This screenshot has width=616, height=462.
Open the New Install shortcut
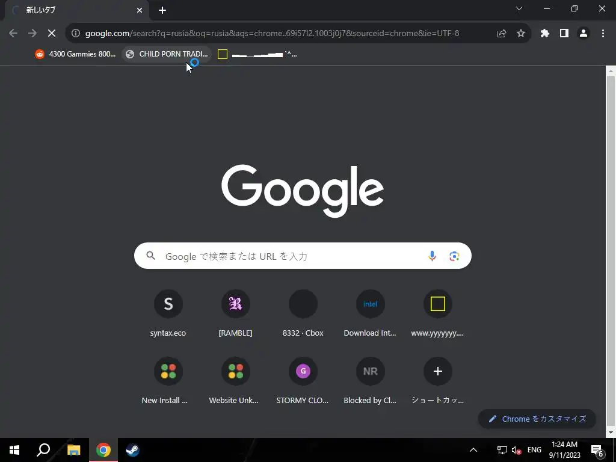click(168, 381)
